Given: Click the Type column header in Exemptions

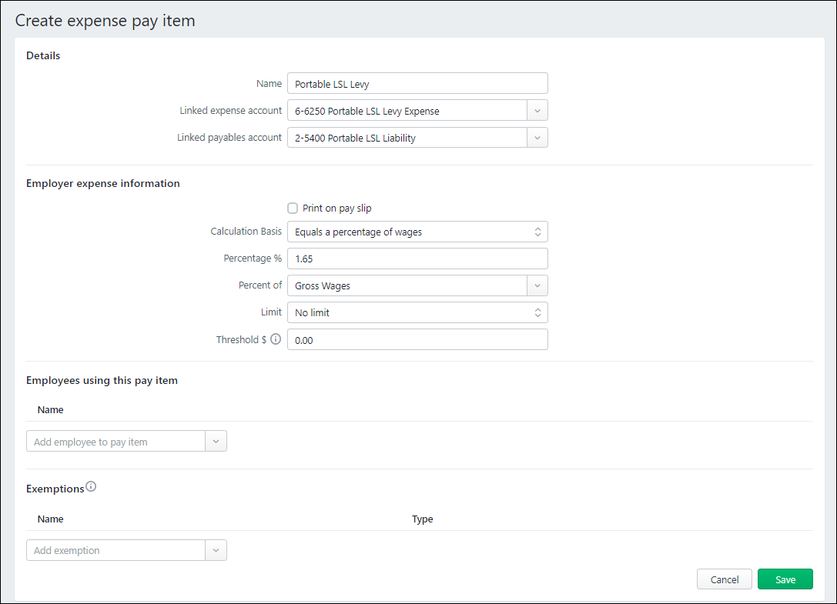Looking at the screenshot, I should tap(422, 519).
